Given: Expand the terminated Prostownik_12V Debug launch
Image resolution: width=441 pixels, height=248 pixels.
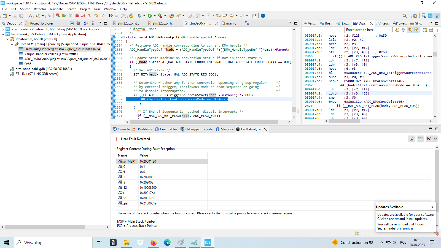Looking at the screenshot, I should [3, 29].
